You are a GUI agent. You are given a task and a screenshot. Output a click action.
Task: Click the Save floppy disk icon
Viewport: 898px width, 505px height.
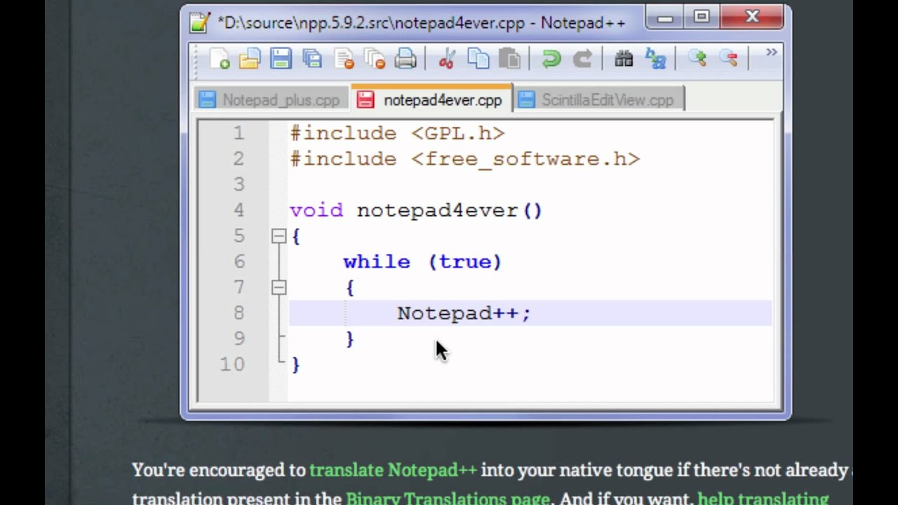click(281, 59)
